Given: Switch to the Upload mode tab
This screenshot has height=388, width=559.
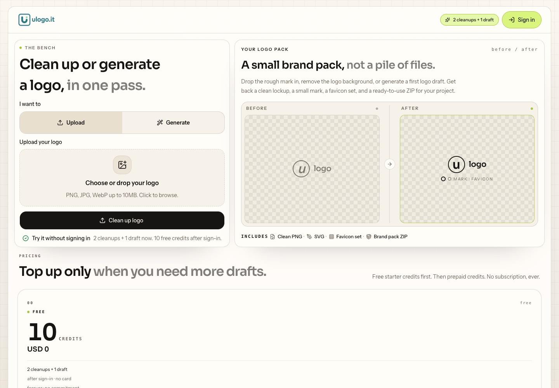Looking at the screenshot, I should 71,123.
